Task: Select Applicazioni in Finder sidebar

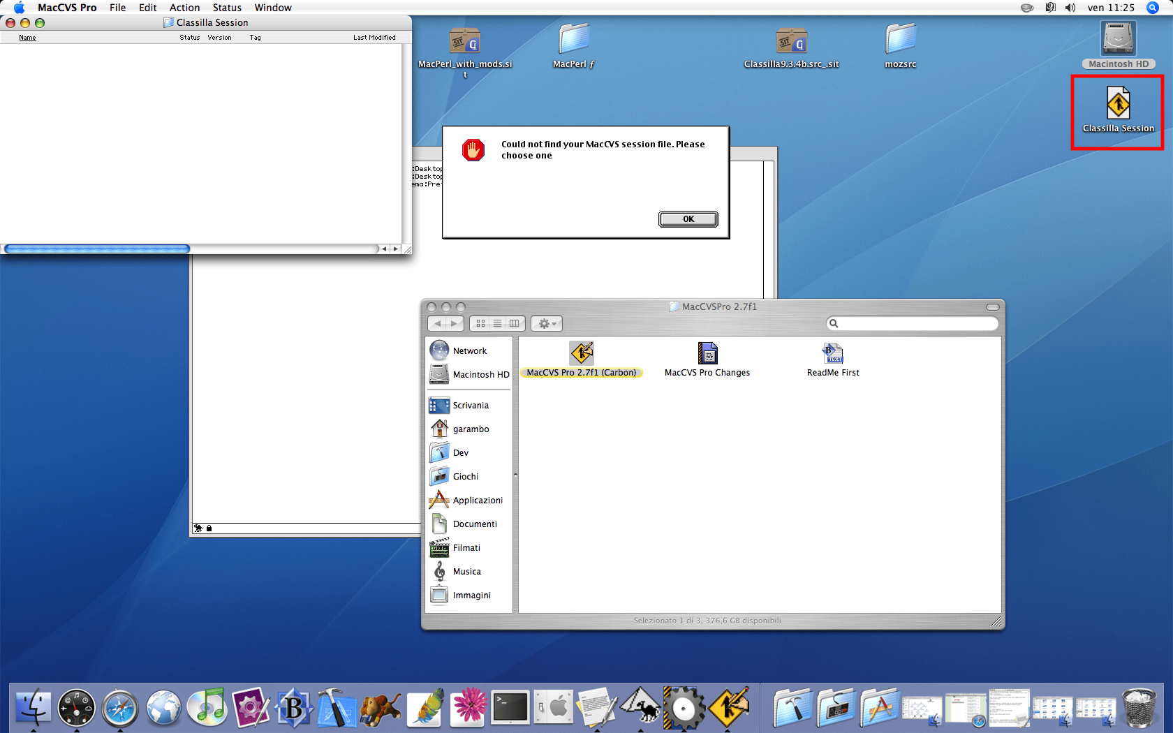Action: (469, 500)
